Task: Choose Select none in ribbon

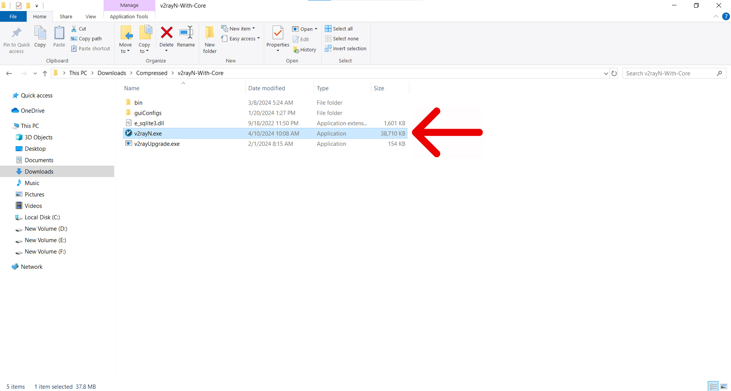Action: pyautogui.click(x=342, y=38)
